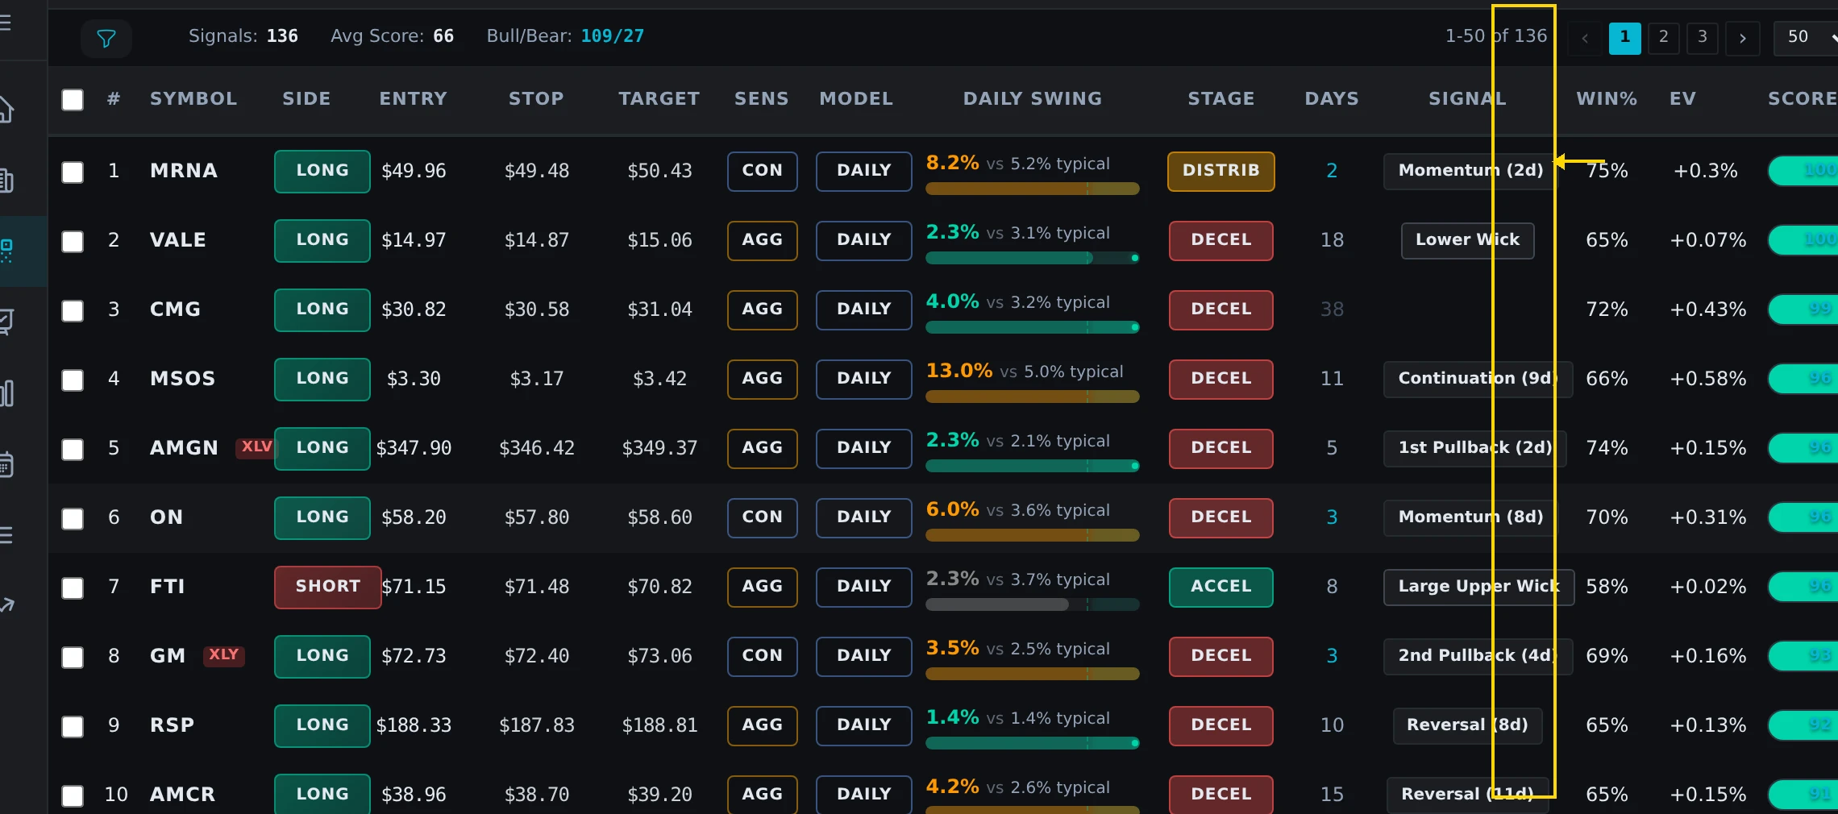Click the $347.90 entry price

[x=414, y=448]
